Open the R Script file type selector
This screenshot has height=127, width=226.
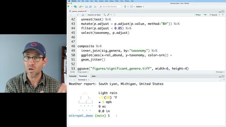point(220,72)
